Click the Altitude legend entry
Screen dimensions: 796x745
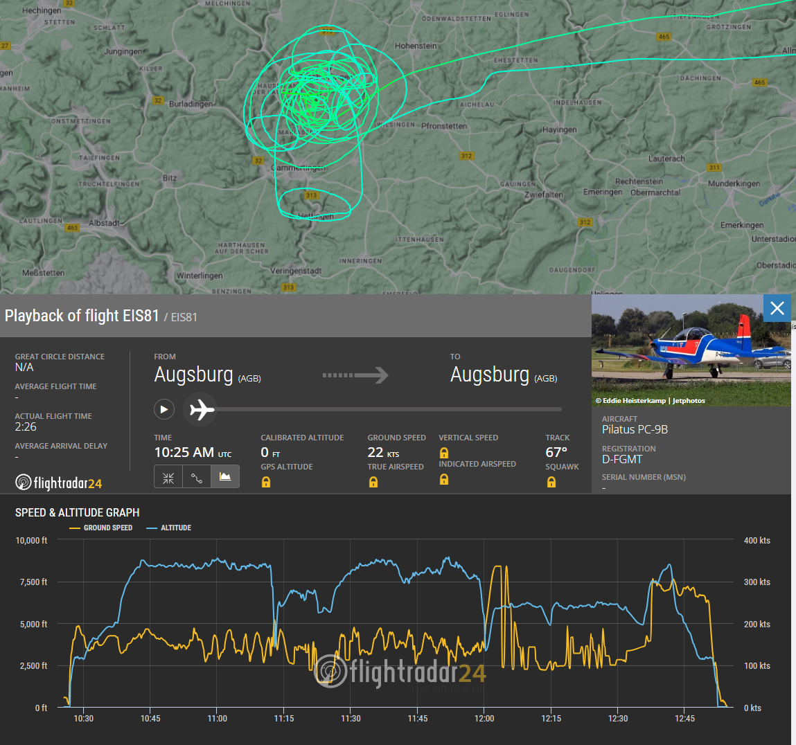pos(168,528)
